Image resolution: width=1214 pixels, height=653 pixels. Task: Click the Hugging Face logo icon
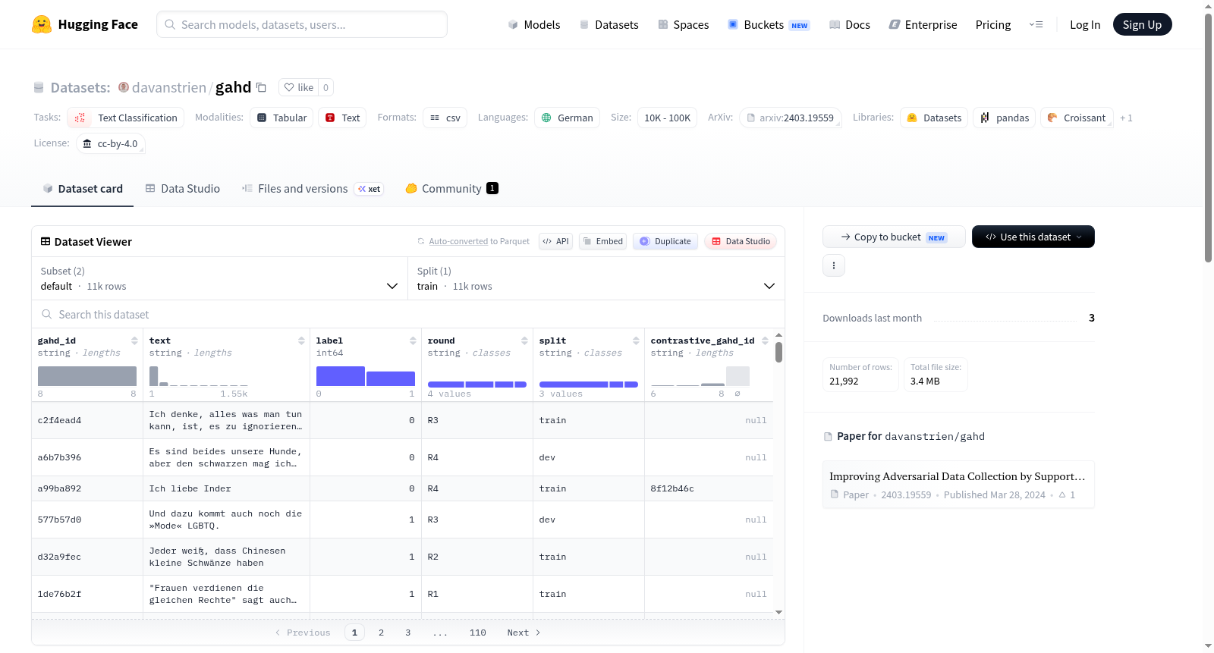(x=42, y=24)
